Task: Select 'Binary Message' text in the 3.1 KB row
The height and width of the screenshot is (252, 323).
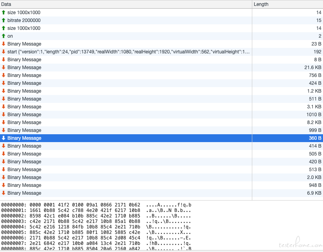Action: point(24,106)
